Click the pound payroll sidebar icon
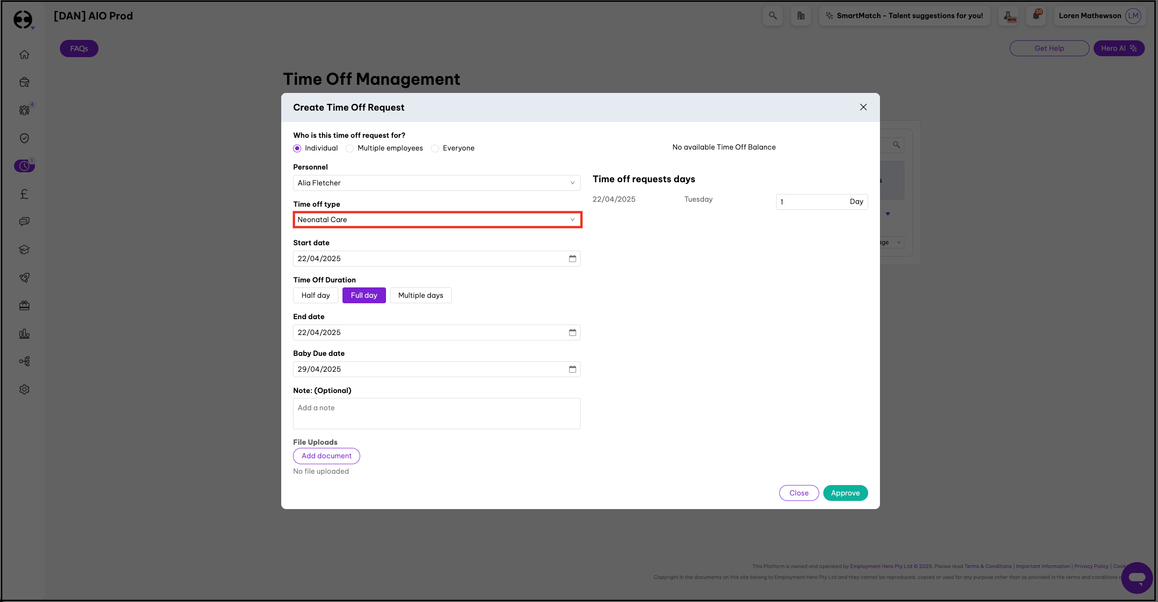This screenshot has height=602, width=1158. click(24, 194)
